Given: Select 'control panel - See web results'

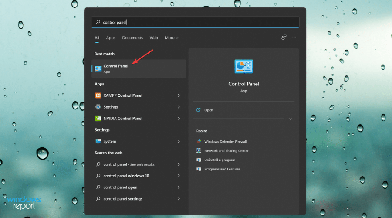Looking at the screenshot, I should (x=129, y=164).
